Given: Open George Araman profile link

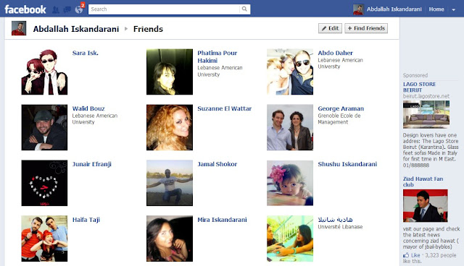Looking at the screenshot, I should [341, 108].
